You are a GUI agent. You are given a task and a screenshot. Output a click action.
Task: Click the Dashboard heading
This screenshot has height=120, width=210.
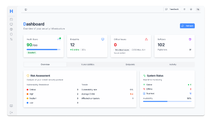point(34,24)
